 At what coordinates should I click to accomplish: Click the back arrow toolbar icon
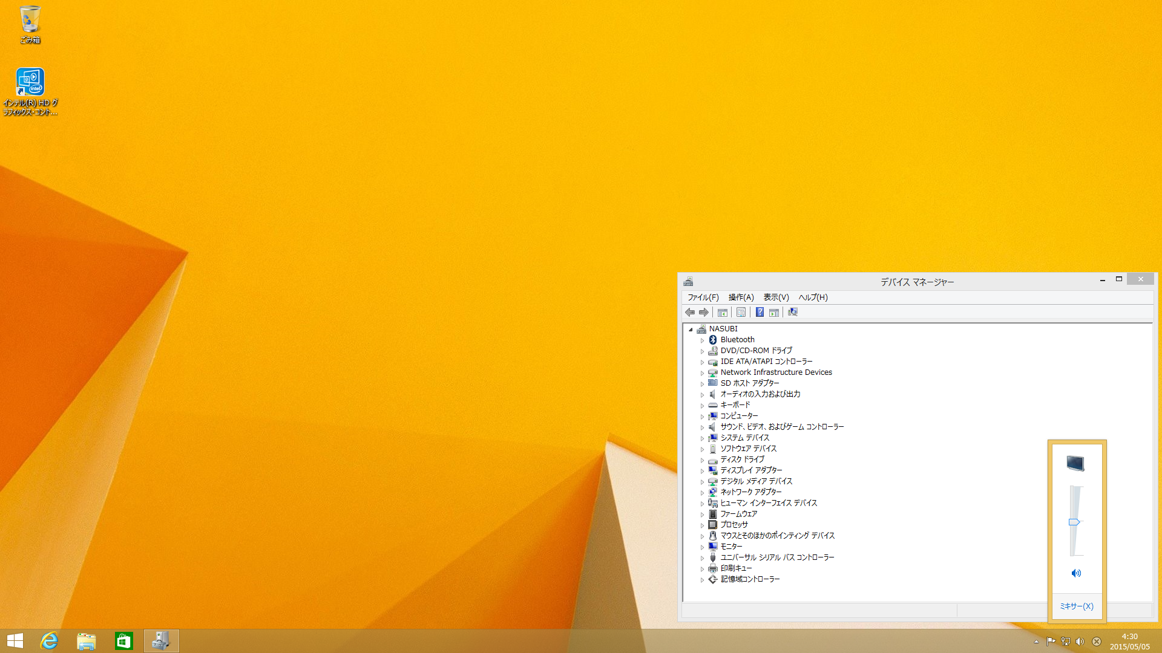click(x=690, y=312)
